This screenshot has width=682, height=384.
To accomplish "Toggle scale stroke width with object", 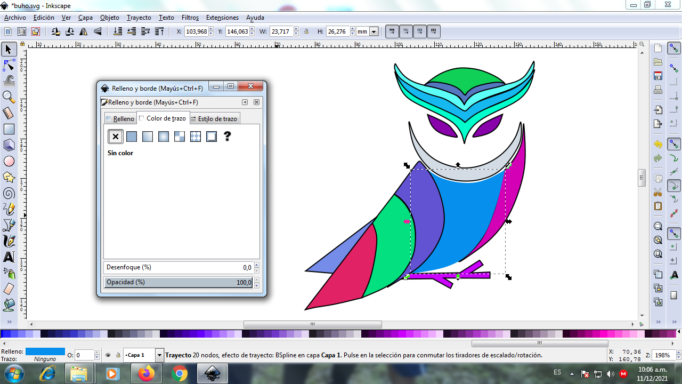I will [x=392, y=31].
